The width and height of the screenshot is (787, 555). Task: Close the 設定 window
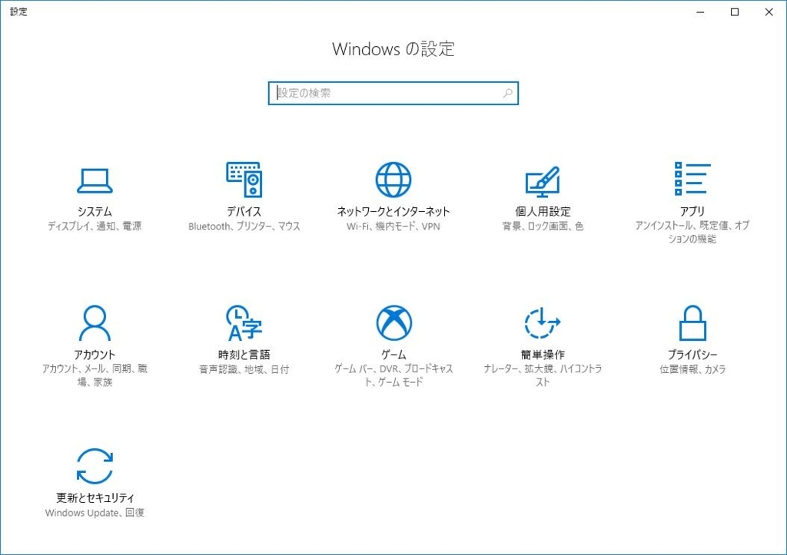(x=769, y=12)
